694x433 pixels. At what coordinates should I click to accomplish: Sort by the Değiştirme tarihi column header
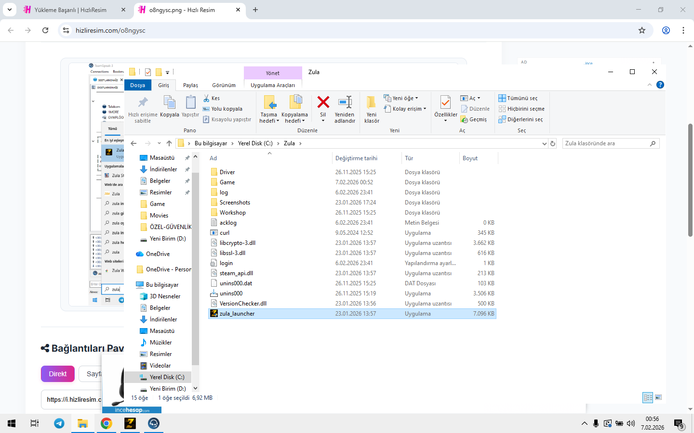pyautogui.click(x=366, y=158)
